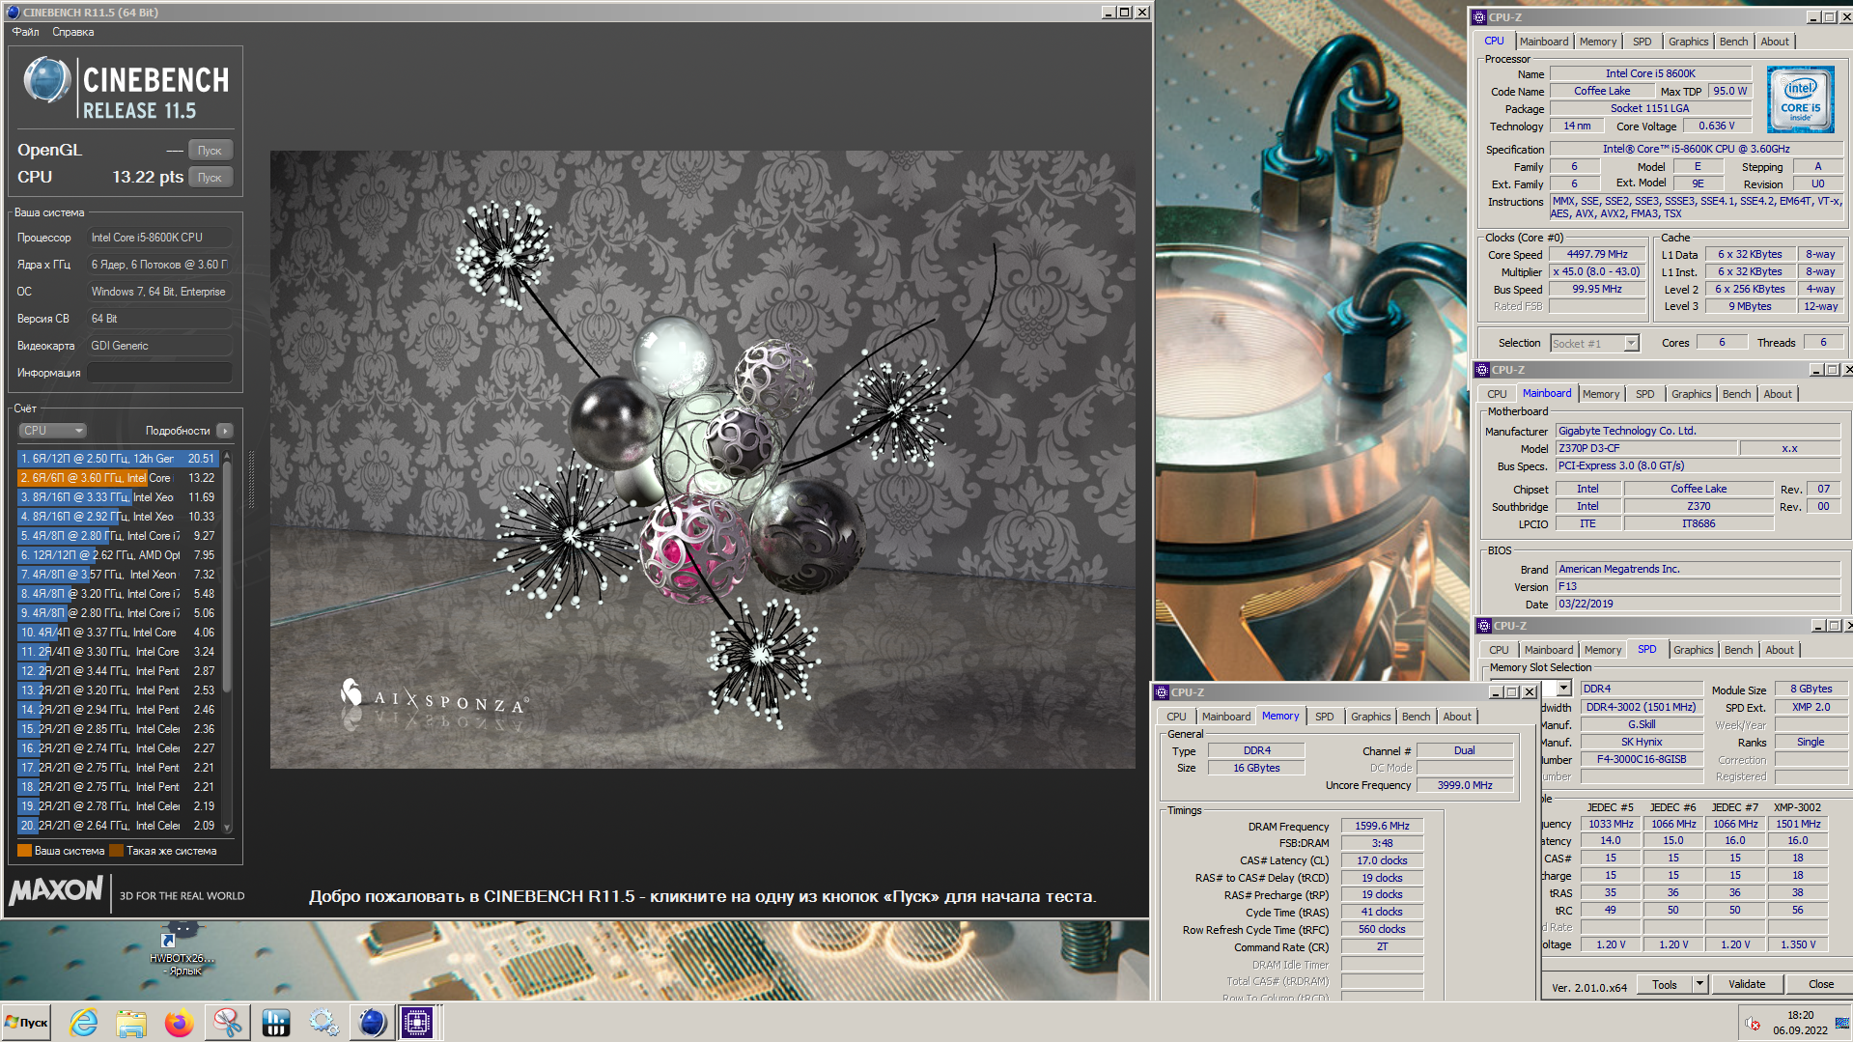Click the part number F4-3000C16-8GISB
Image resolution: width=1853 pixels, height=1042 pixels.
[x=1641, y=759]
